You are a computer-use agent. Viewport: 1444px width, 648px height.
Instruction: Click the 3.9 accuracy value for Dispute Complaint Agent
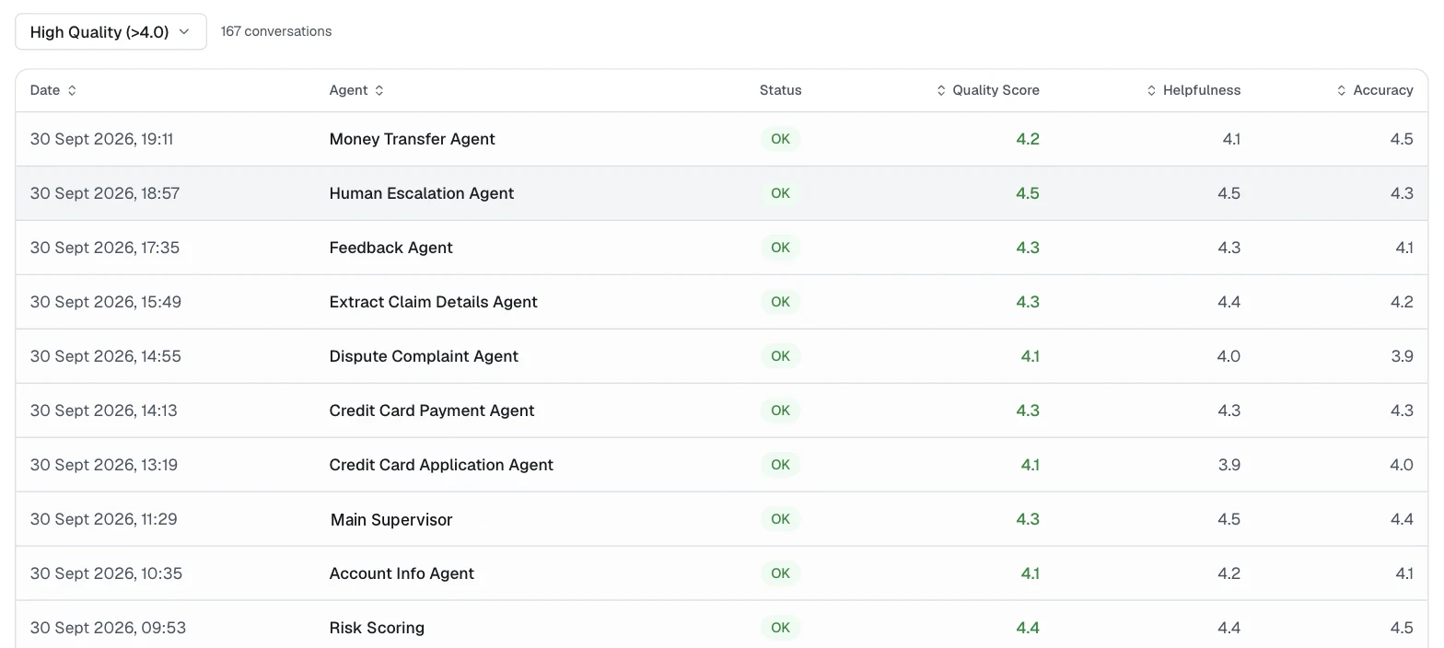[x=1402, y=356]
